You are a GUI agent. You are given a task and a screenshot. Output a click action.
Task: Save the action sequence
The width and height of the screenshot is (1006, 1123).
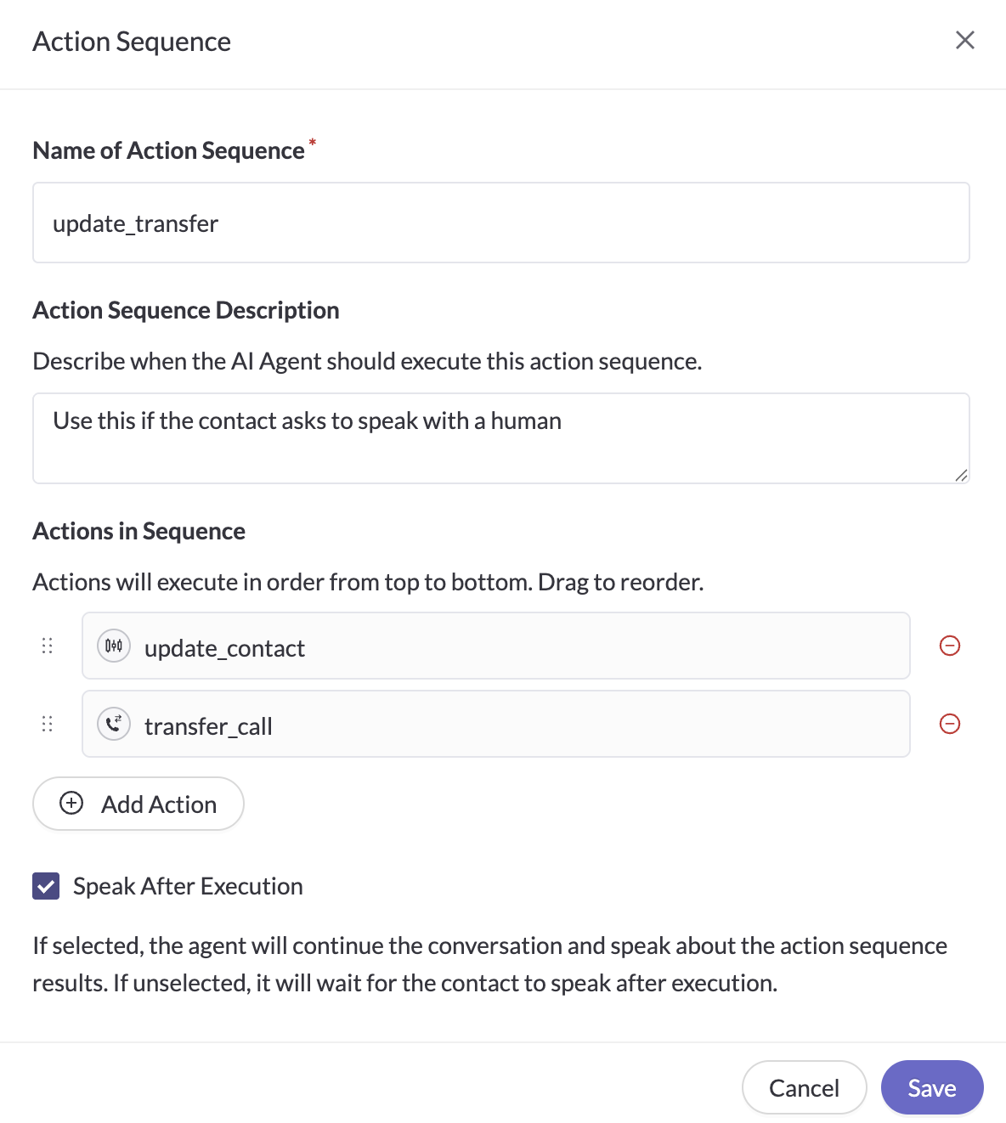931,1087
